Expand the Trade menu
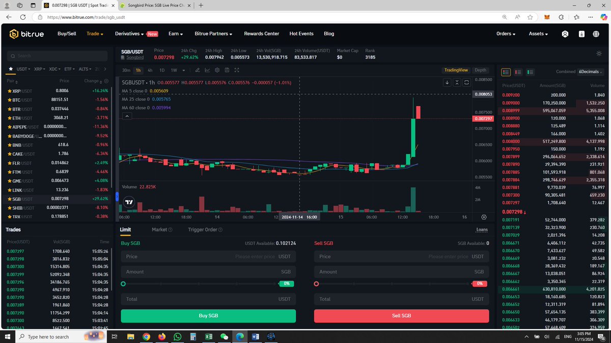Viewport: 611px width, 343px height. coord(95,34)
